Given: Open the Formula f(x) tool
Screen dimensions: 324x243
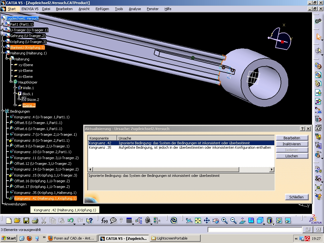Looking at the screenshot, I should [x=104, y=221].
